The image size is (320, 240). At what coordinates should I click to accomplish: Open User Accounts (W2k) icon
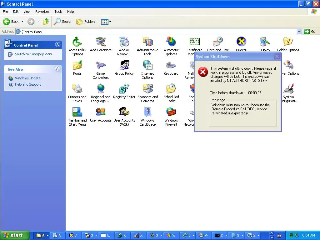click(x=124, y=117)
